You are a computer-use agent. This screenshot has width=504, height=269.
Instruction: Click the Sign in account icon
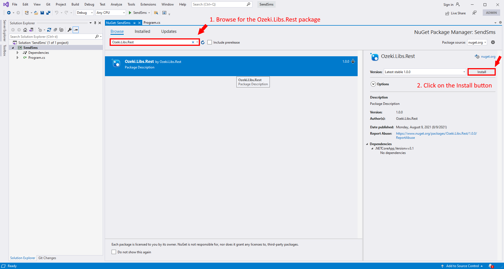click(x=458, y=4)
